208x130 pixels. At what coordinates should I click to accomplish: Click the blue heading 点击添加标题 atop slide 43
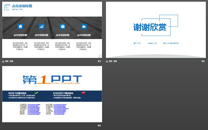click(22, 6)
